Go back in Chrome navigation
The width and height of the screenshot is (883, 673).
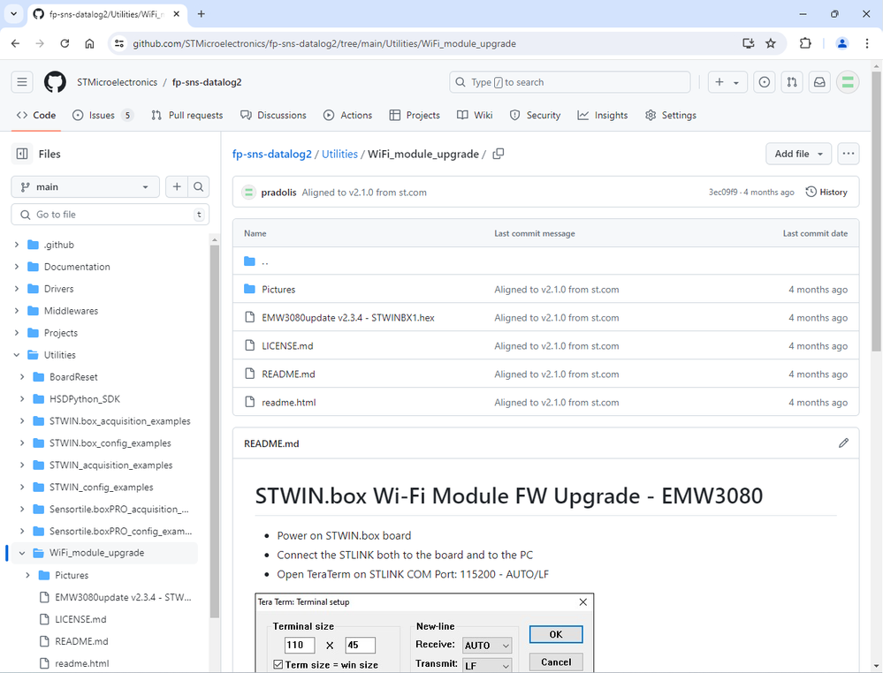pyautogui.click(x=15, y=43)
